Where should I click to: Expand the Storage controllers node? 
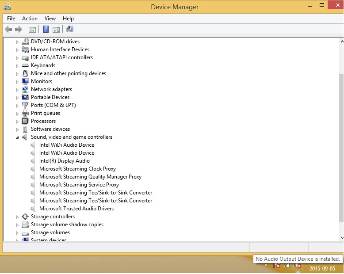[x=17, y=217]
